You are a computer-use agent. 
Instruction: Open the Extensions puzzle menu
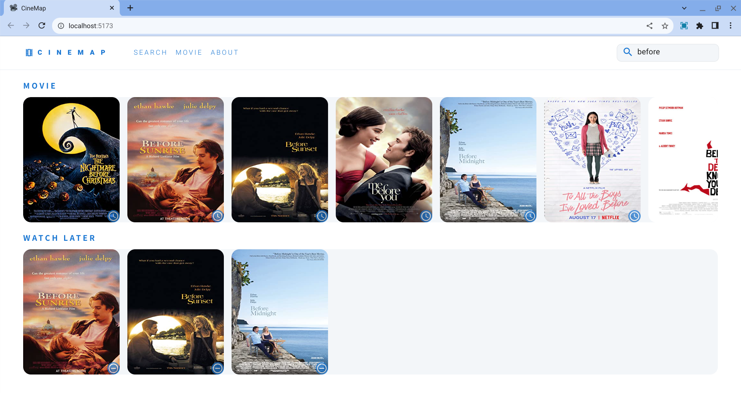[x=700, y=26]
